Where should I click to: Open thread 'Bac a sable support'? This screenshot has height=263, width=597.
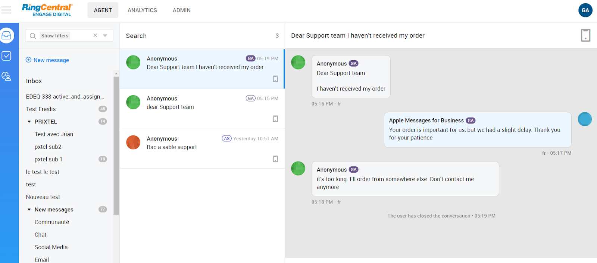pyautogui.click(x=202, y=149)
